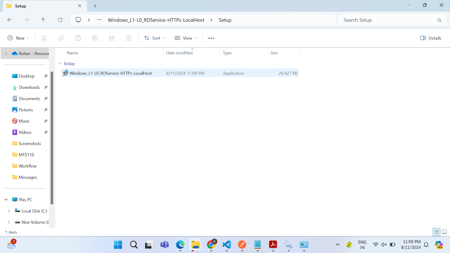Collapse the Today group
This screenshot has width=450, height=253.
coord(60,64)
